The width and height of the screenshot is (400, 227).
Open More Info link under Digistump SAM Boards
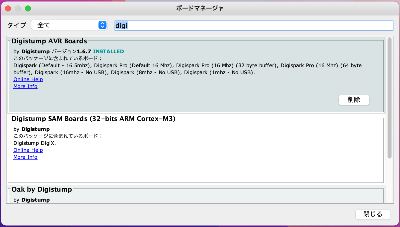[x=25, y=157]
